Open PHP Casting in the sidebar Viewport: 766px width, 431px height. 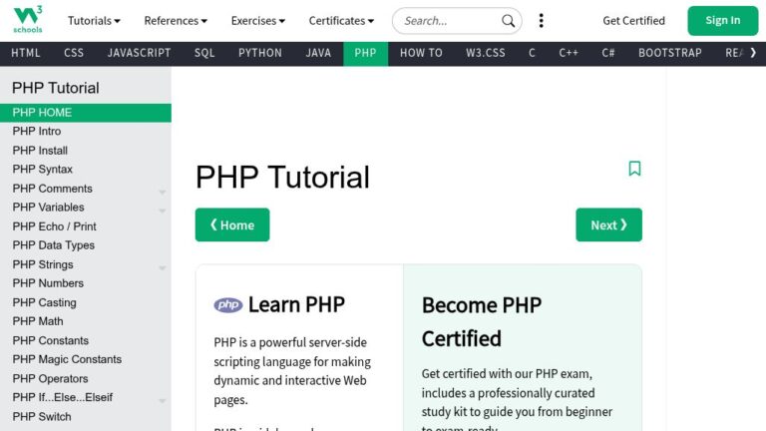86,303
